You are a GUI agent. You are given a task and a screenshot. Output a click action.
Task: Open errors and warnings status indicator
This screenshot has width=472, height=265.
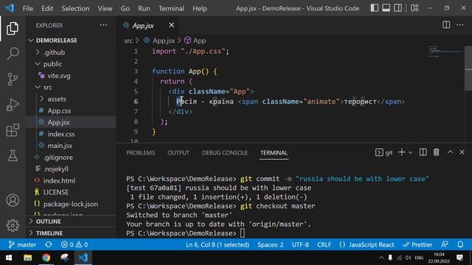click(x=74, y=244)
